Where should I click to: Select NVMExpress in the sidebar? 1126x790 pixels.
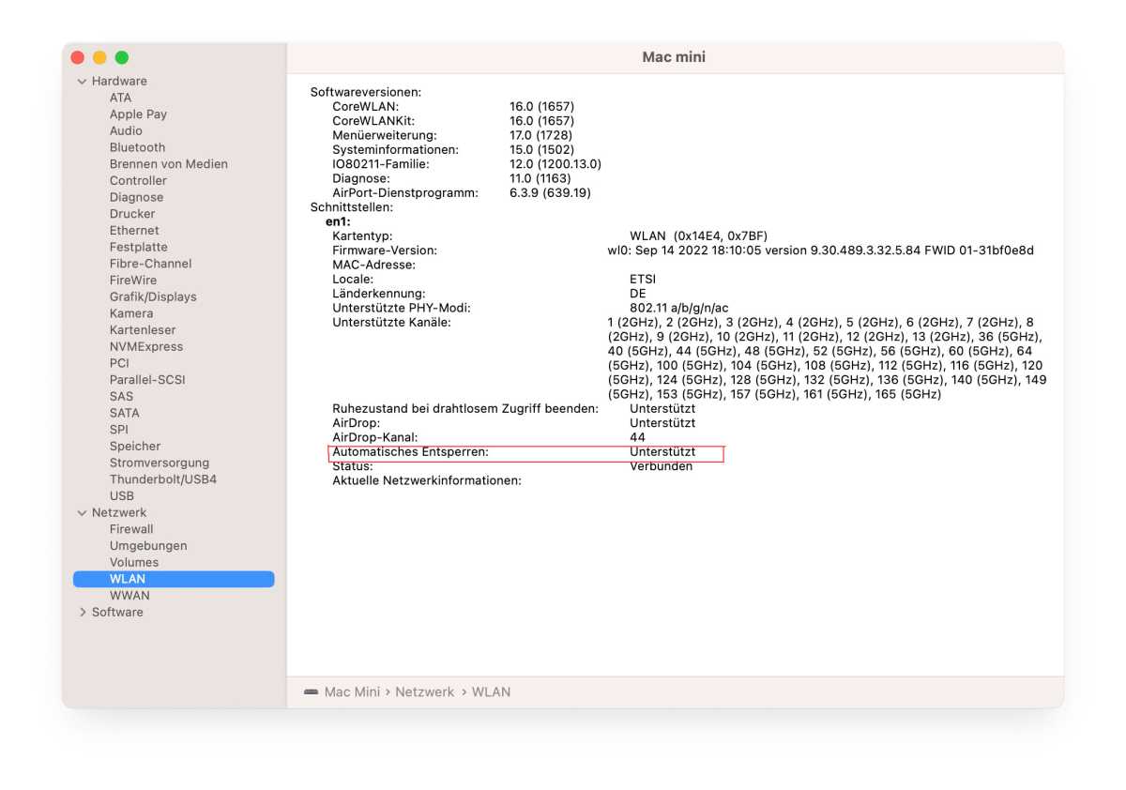coord(145,347)
